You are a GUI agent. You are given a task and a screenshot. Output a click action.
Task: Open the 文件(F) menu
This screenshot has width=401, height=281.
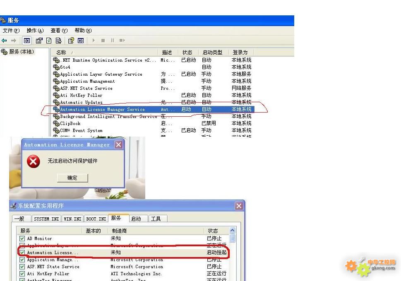tap(11, 31)
